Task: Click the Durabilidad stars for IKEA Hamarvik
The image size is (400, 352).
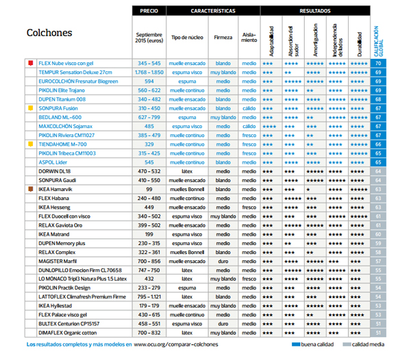Action: point(359,190)
